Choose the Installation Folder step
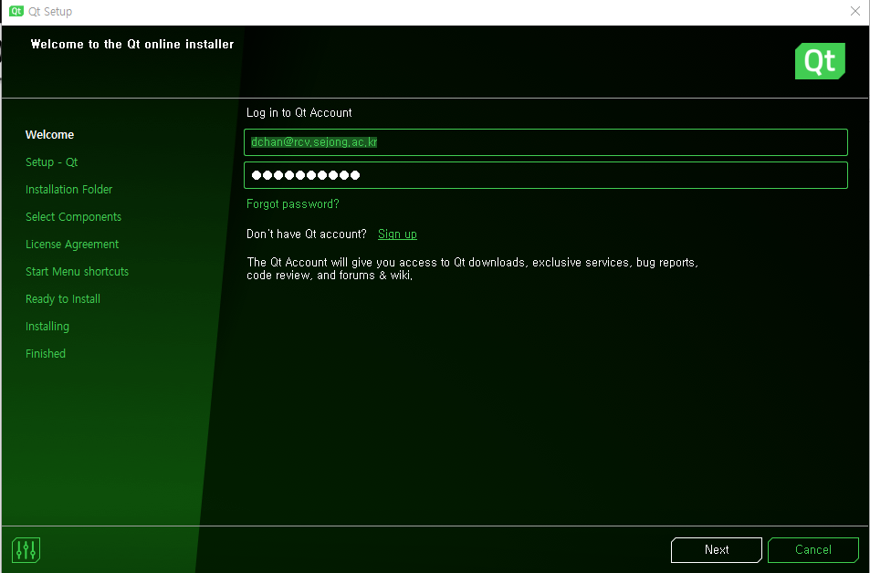Image resolution: width=870 pixels, height=573 pixels. (68, 190)
